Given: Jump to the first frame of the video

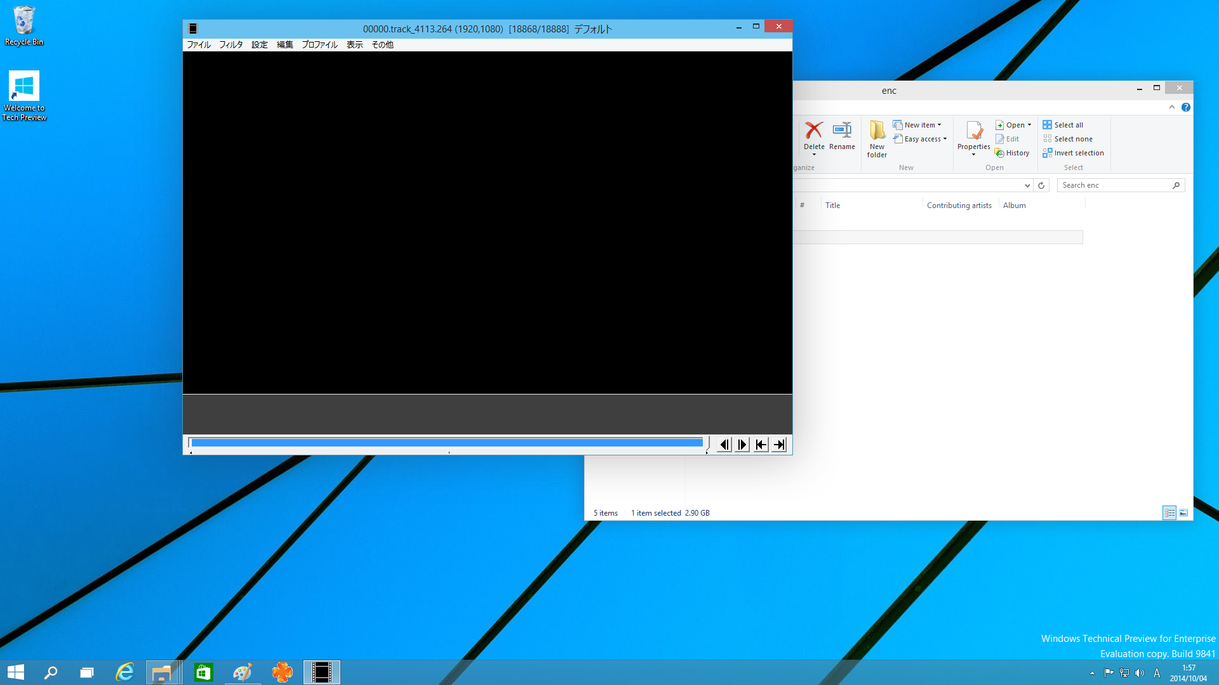Looking at the screenshot, I should (761, 445).
